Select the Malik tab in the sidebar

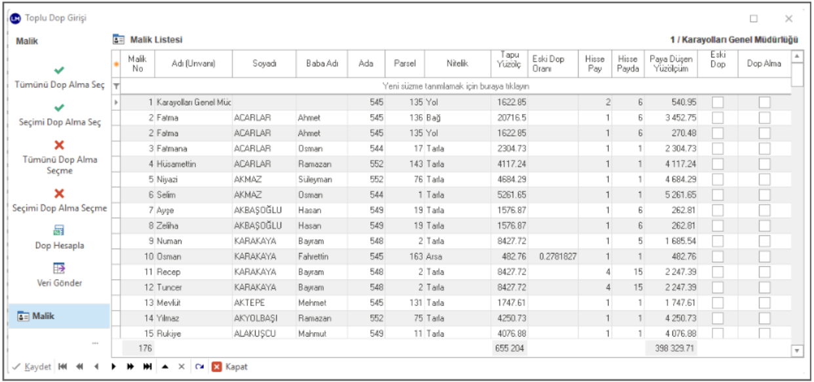click(x=59, y=316)
